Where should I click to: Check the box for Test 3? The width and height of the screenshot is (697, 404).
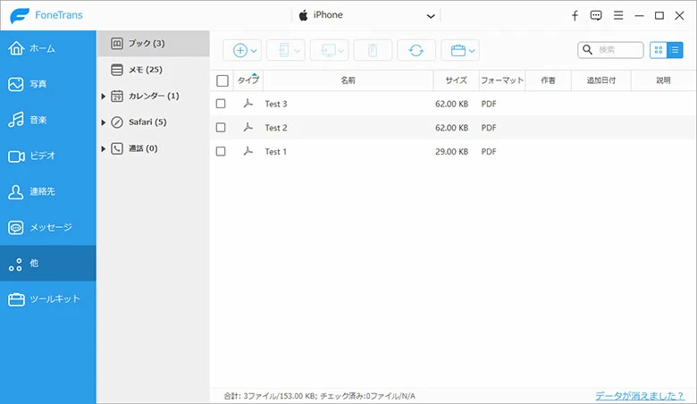[222, 104]
